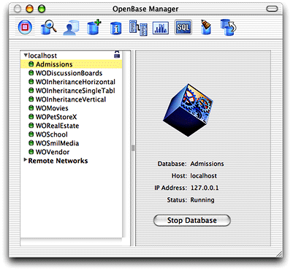Click the green status icon for WOMovies
Screen dimensions: 293x271
(x=31, y=108)
